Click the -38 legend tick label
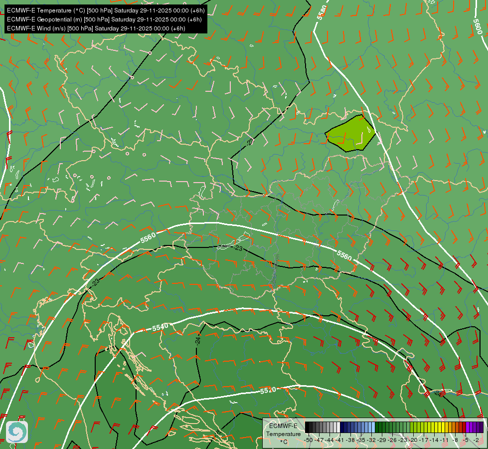Image resolution: width=488 pixels, height=449 pixels. tap(350, 440)
